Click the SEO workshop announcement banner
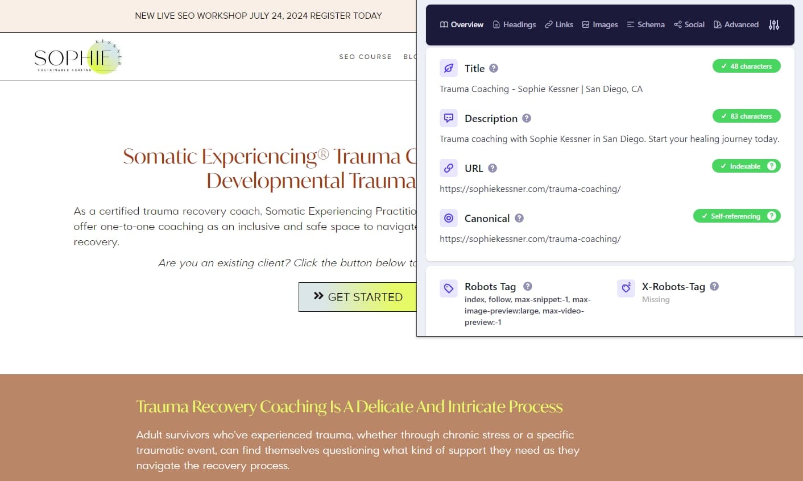This screenshot has height=481, width=803. (x=258, y=16)
